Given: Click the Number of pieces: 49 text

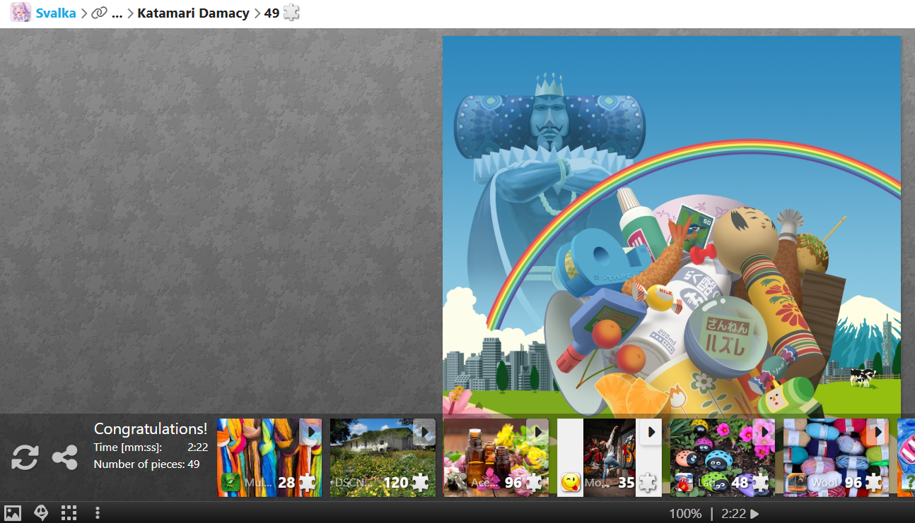Looking at the screenshot, I should pos(146,464).
